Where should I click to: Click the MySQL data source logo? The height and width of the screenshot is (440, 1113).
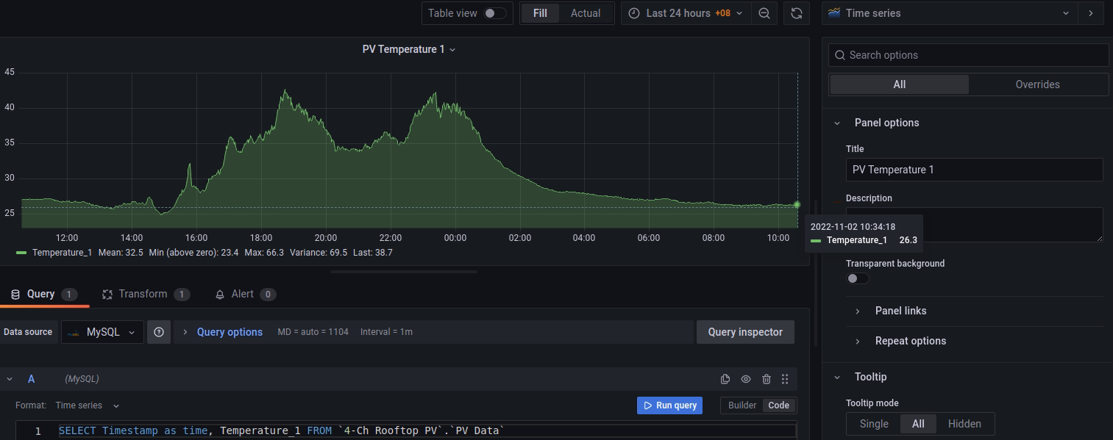[x=74, y=332]
